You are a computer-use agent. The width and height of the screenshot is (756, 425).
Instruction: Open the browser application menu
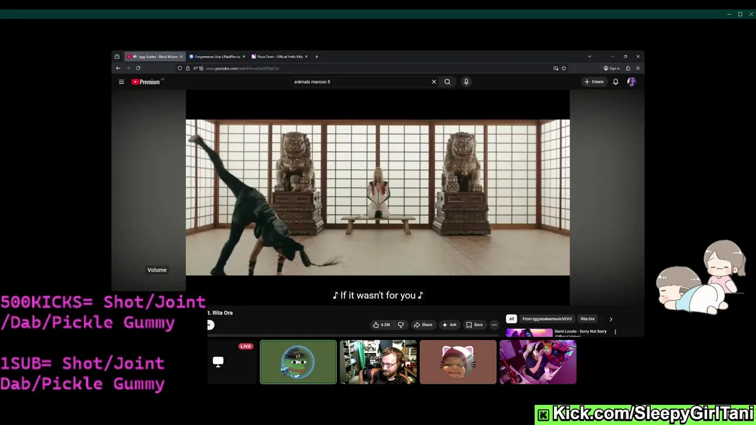tap(638, 68)
